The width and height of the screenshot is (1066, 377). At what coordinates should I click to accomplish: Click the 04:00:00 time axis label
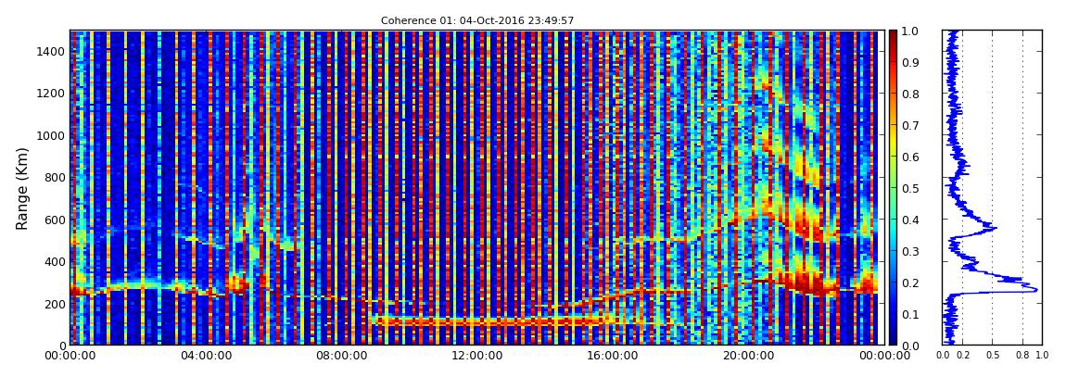point(204,356)
